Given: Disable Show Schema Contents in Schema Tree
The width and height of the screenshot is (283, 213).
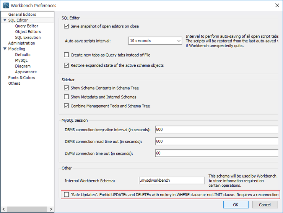Looking at the screenshot, I should click(67, 88).
